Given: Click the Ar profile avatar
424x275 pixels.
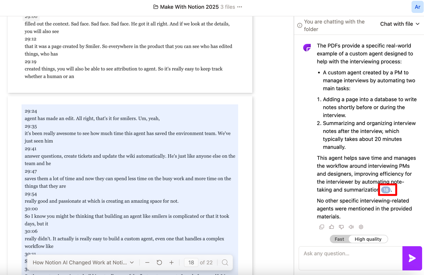Looking at the screenshot, I should 417,7.
